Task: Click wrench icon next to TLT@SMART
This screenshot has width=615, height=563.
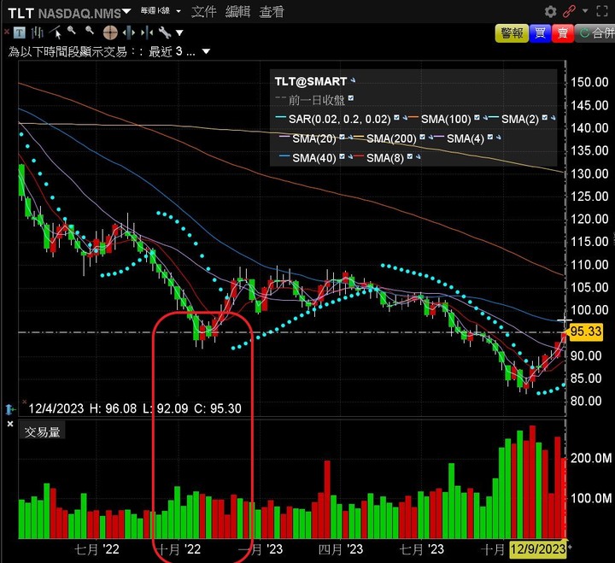Action: [x=353, y=80]
